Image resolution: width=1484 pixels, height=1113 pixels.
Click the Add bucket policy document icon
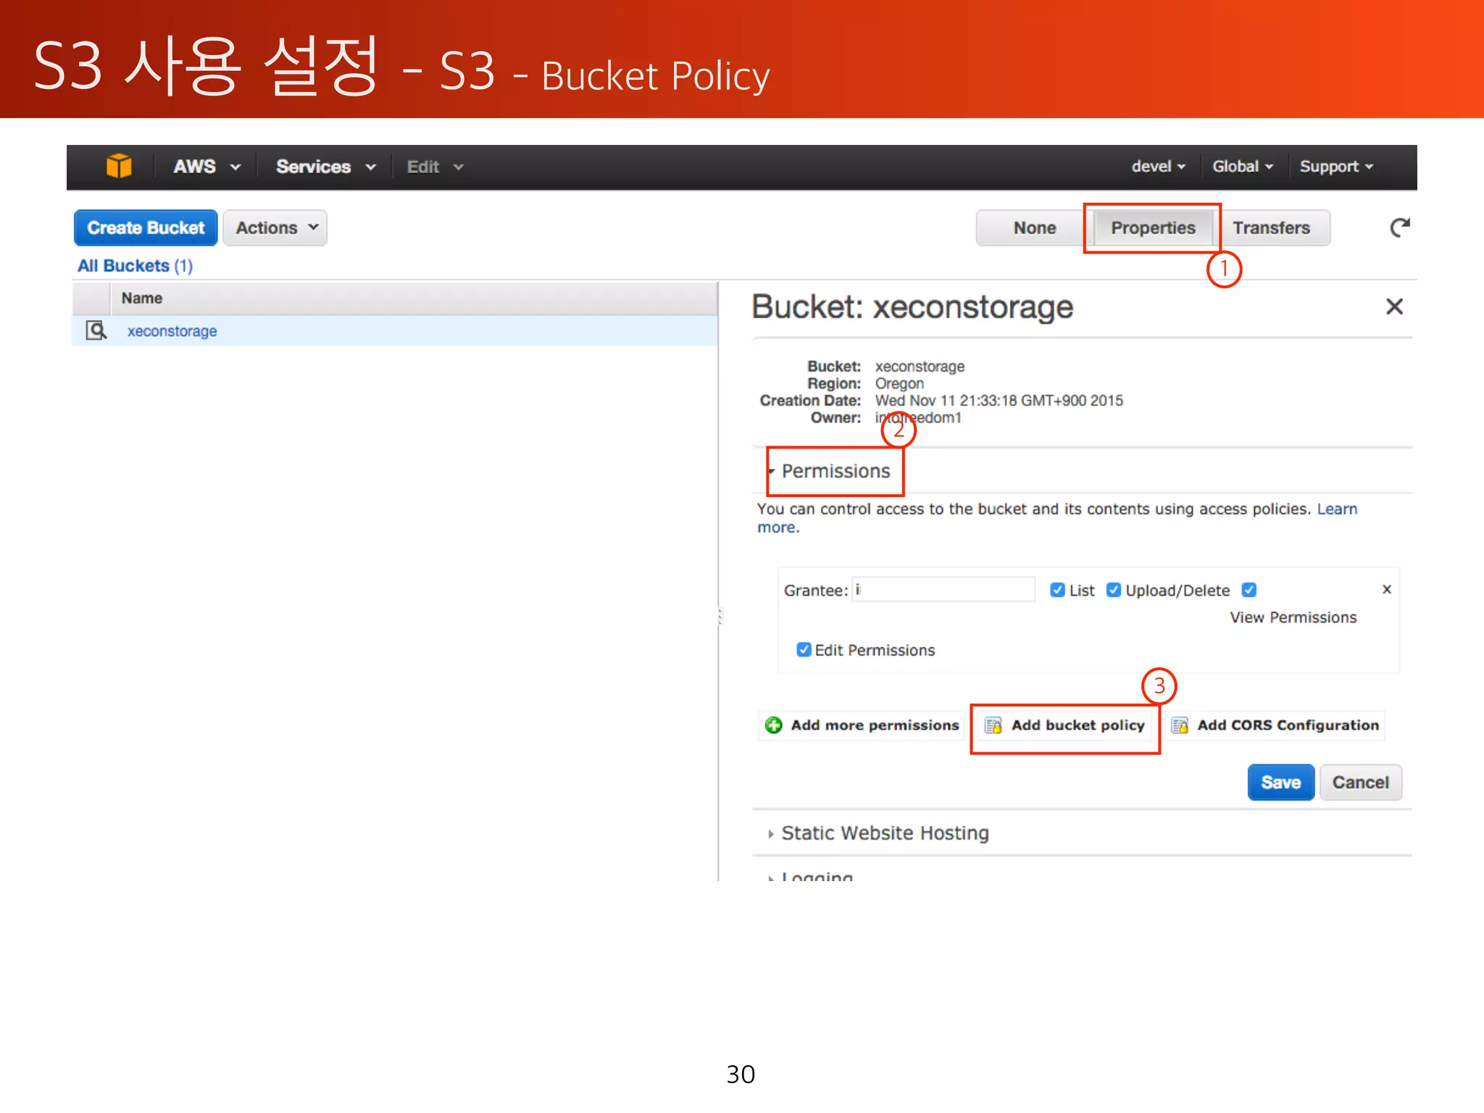993,725
